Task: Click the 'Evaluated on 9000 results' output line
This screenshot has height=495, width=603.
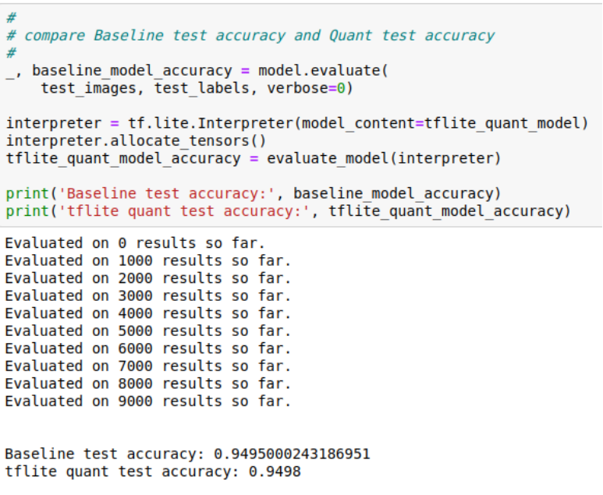Action: (147, 401)
